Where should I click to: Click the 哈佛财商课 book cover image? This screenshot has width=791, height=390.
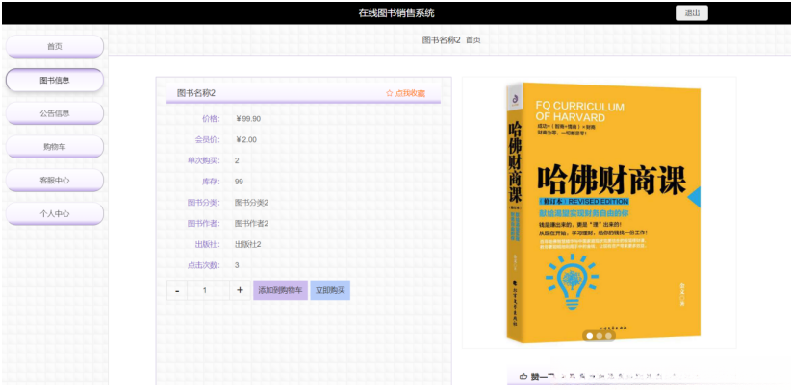603,212
